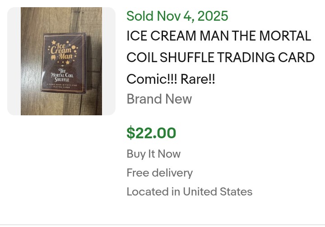Open the 'ICE CREAM MAN THE MORTAL' title line
The height and width of the screenshot is (227, 325).
[219, 36]
